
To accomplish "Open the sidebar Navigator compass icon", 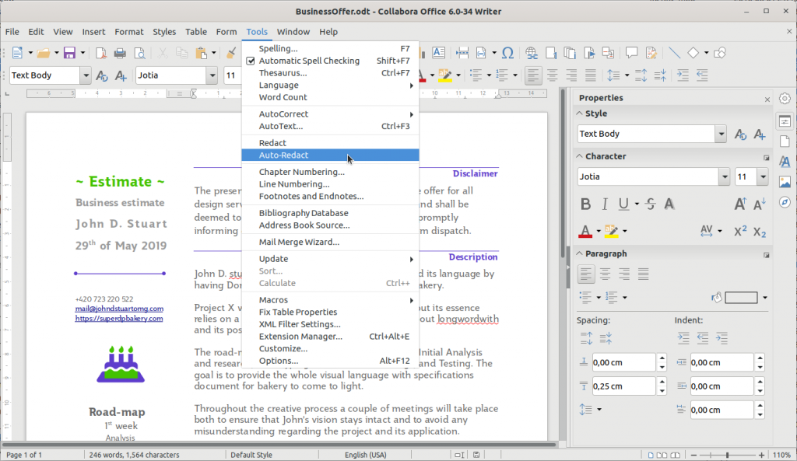I will [785, 202].
